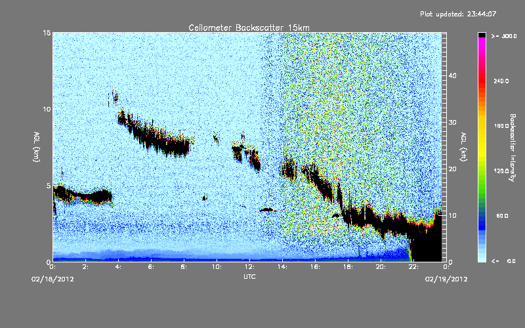Click the 4: hour tick label
Screen dimensions: 525x328
(119, 267)
